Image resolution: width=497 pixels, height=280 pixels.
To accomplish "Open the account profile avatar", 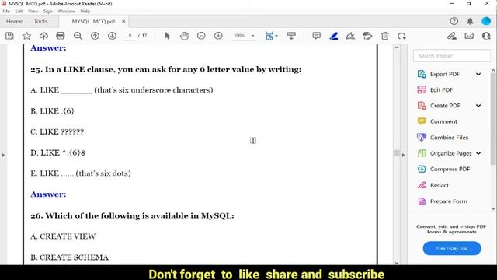I will point(486,21).
